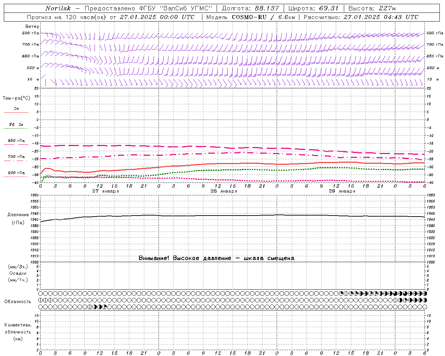445x356 pixels.
Task: Click the 'Модель COSMO-RU / 6.6км' label
Action: pos(250,17)
